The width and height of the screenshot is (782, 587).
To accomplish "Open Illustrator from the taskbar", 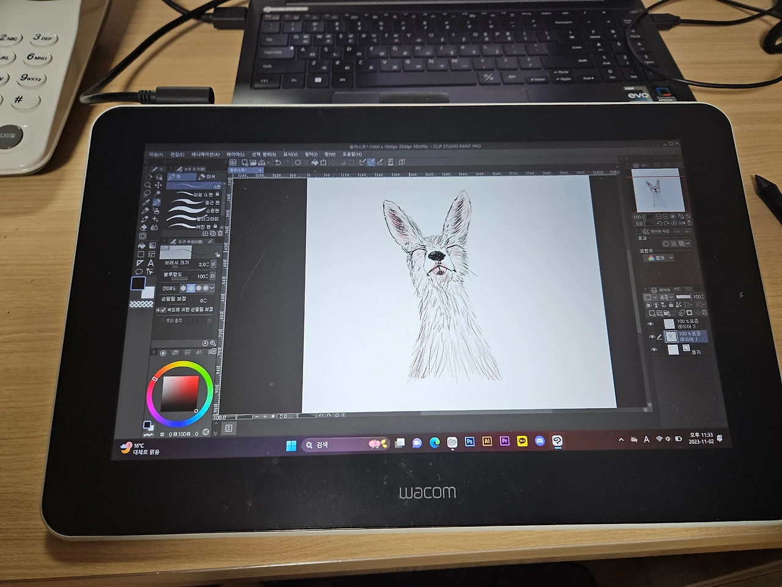I will click(487, 441).
